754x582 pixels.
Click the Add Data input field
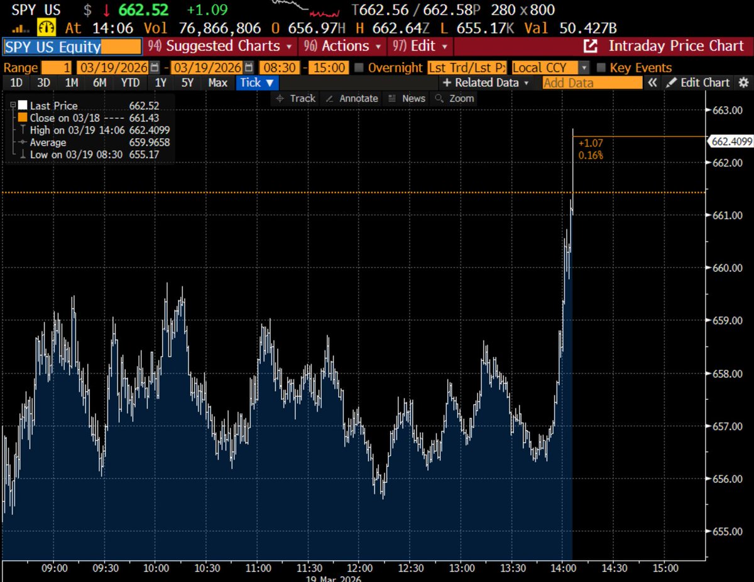point(592,82)
